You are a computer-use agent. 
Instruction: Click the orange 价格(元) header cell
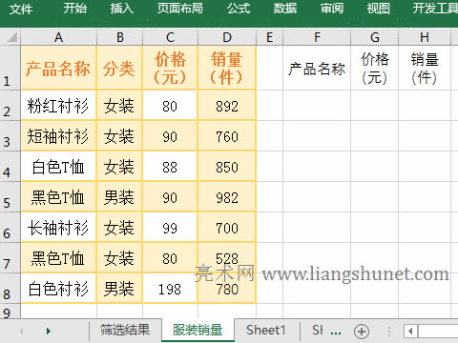[170, 68]
